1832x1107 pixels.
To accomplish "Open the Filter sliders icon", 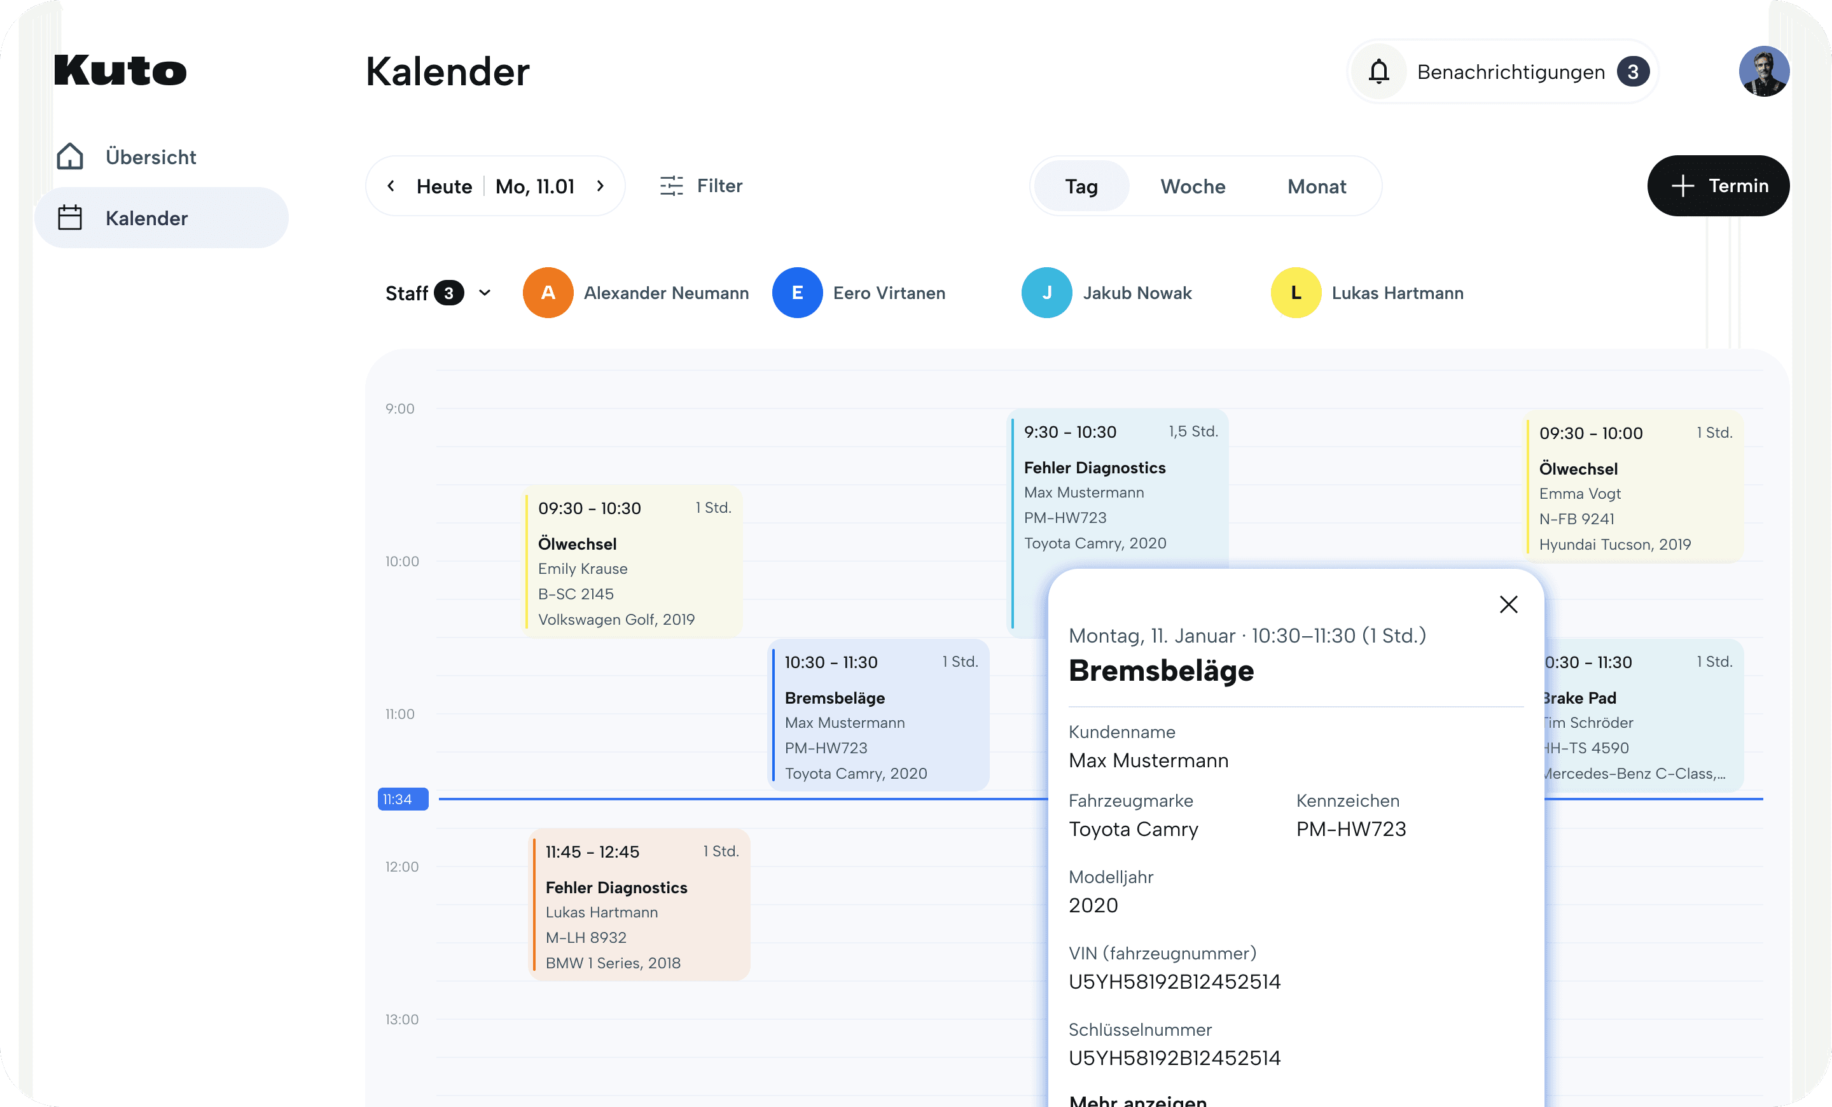I will coord(671,186).
